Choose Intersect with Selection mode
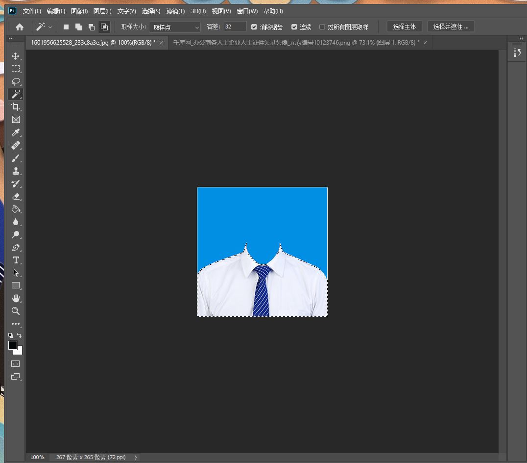This screenshot has height=463, width=527. point(104,27)
